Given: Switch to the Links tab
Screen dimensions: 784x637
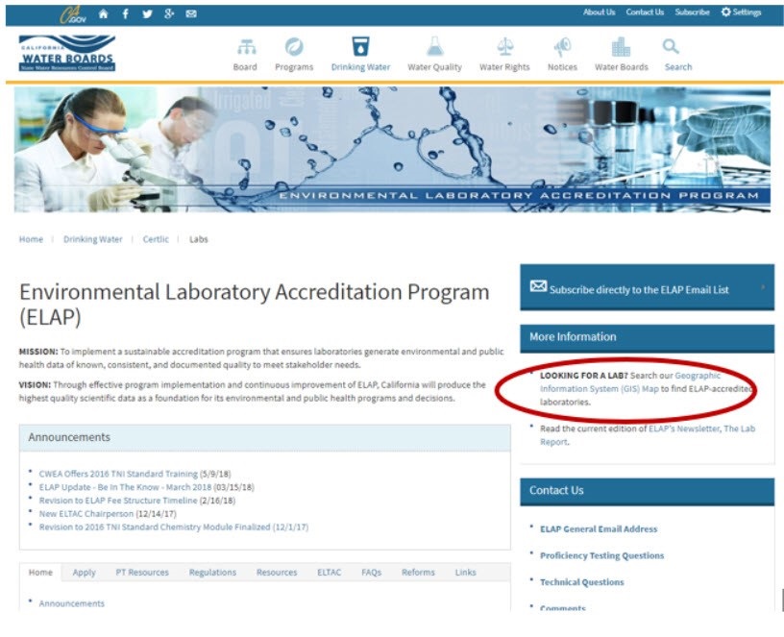Looking at the screenshot, I should coord(465,572).
